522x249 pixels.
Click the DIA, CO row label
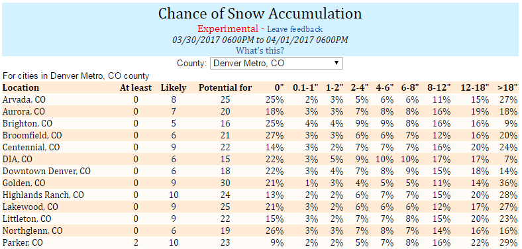[x=17, y=159]
